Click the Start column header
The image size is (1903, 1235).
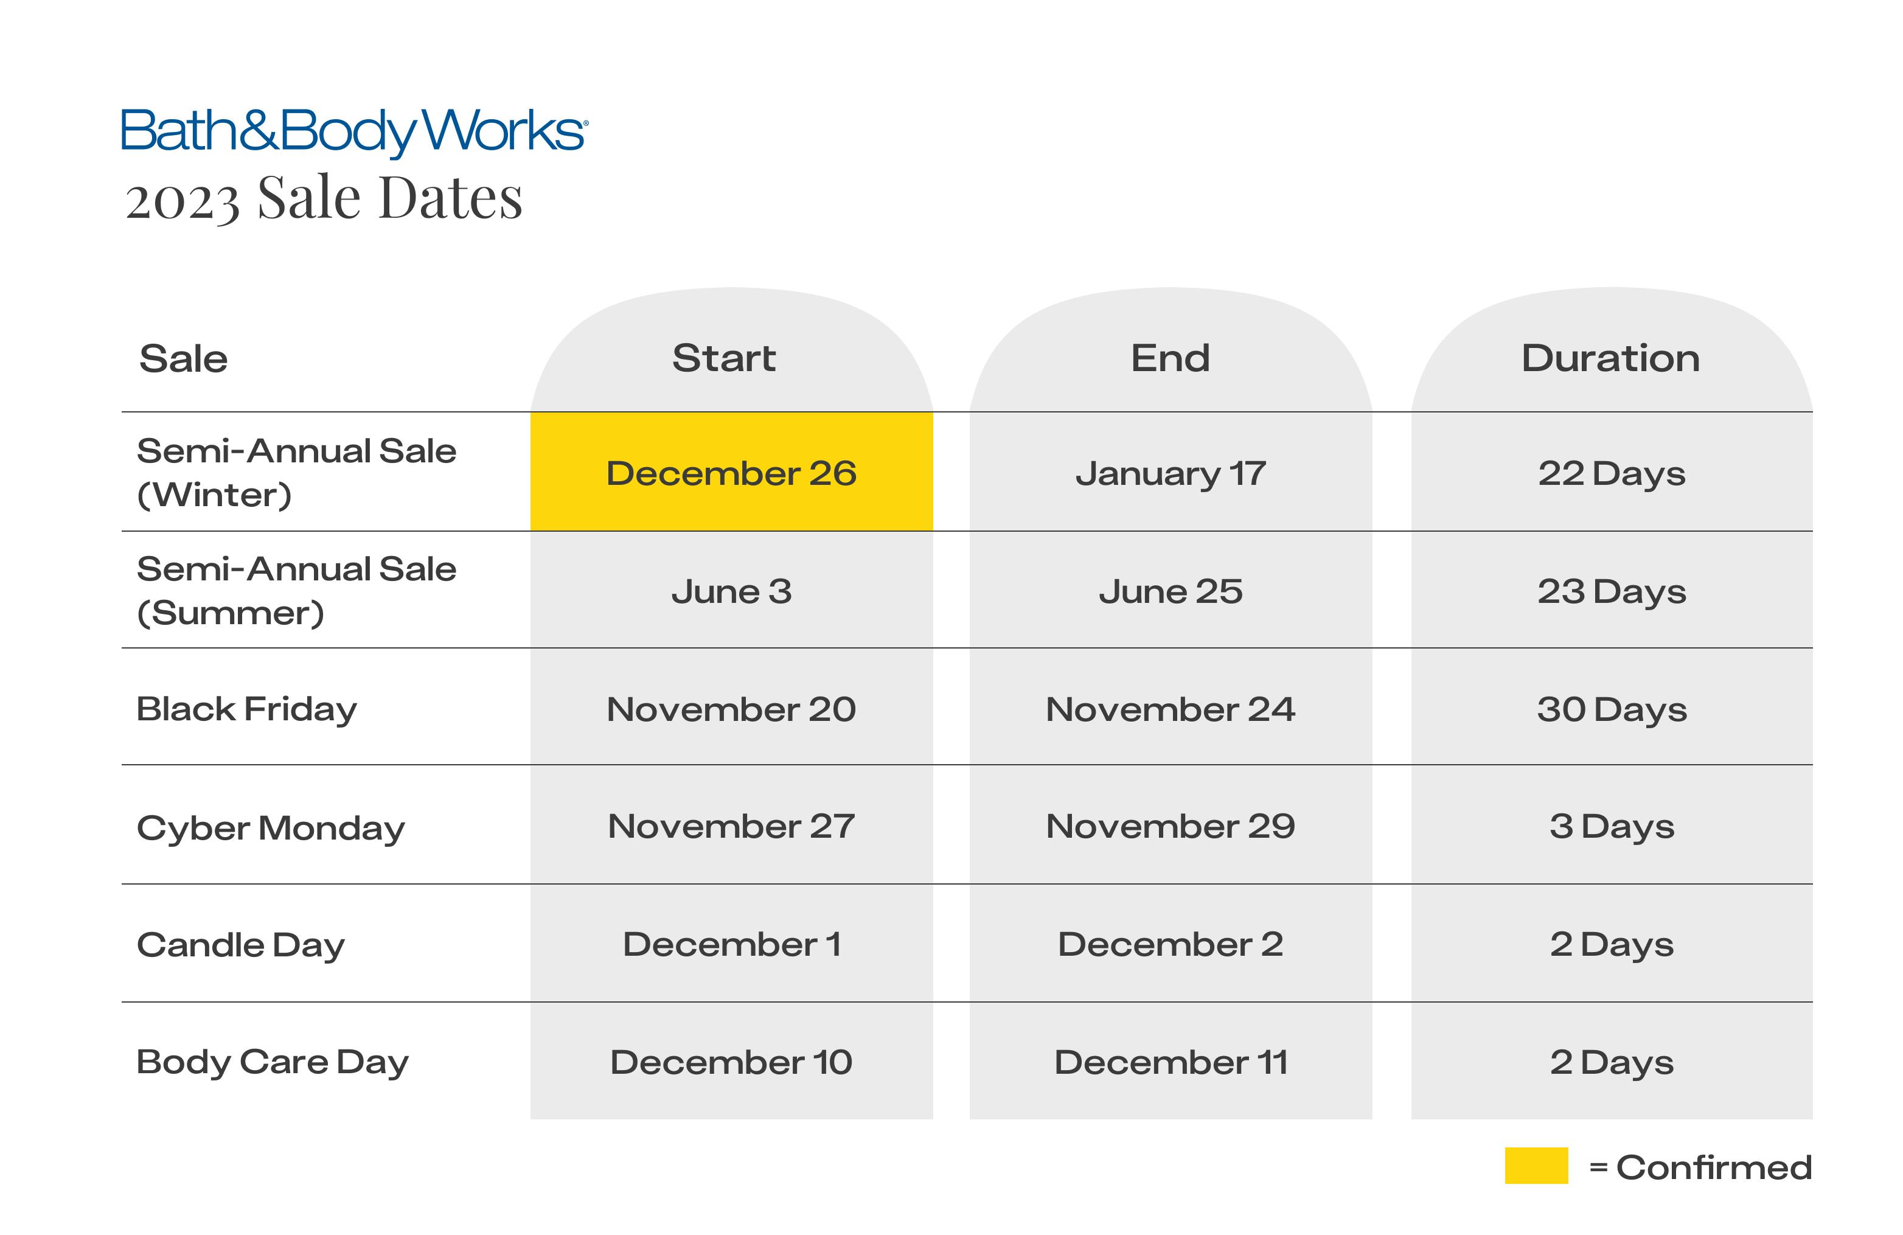coord(723,358)
